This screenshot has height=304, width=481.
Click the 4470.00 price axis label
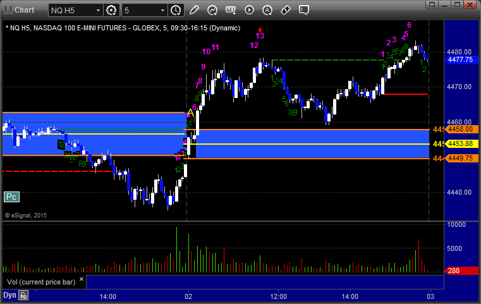tap(460, 87)
